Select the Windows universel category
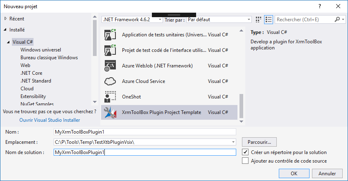Screen dimensions: 348x181 coord(41,50)
